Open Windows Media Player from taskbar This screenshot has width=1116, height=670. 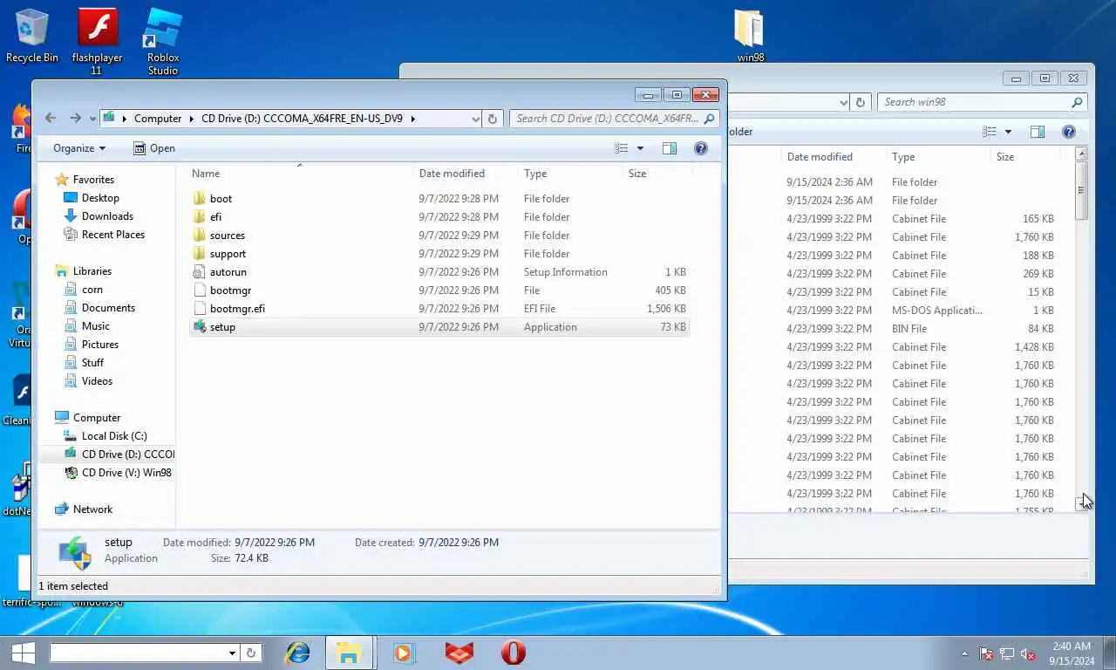tap(403, 653)
